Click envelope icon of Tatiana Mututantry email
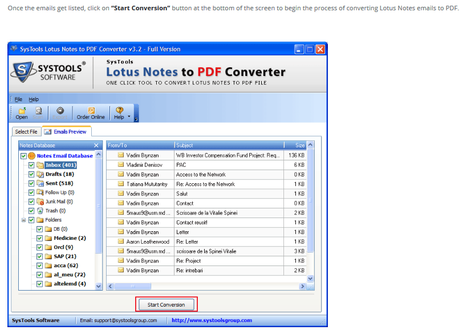The width and height of the screenshot is (463, 334). click(x=121, y=184)
